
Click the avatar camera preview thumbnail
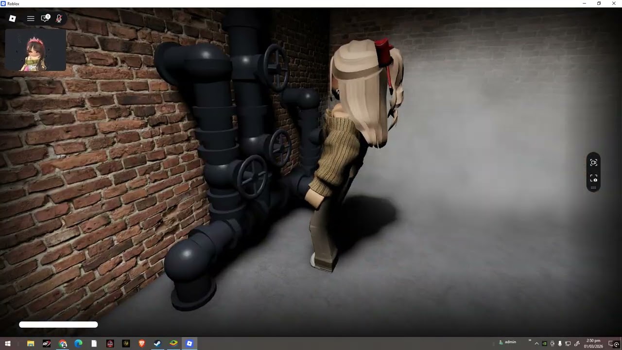[x=35, y=50]
